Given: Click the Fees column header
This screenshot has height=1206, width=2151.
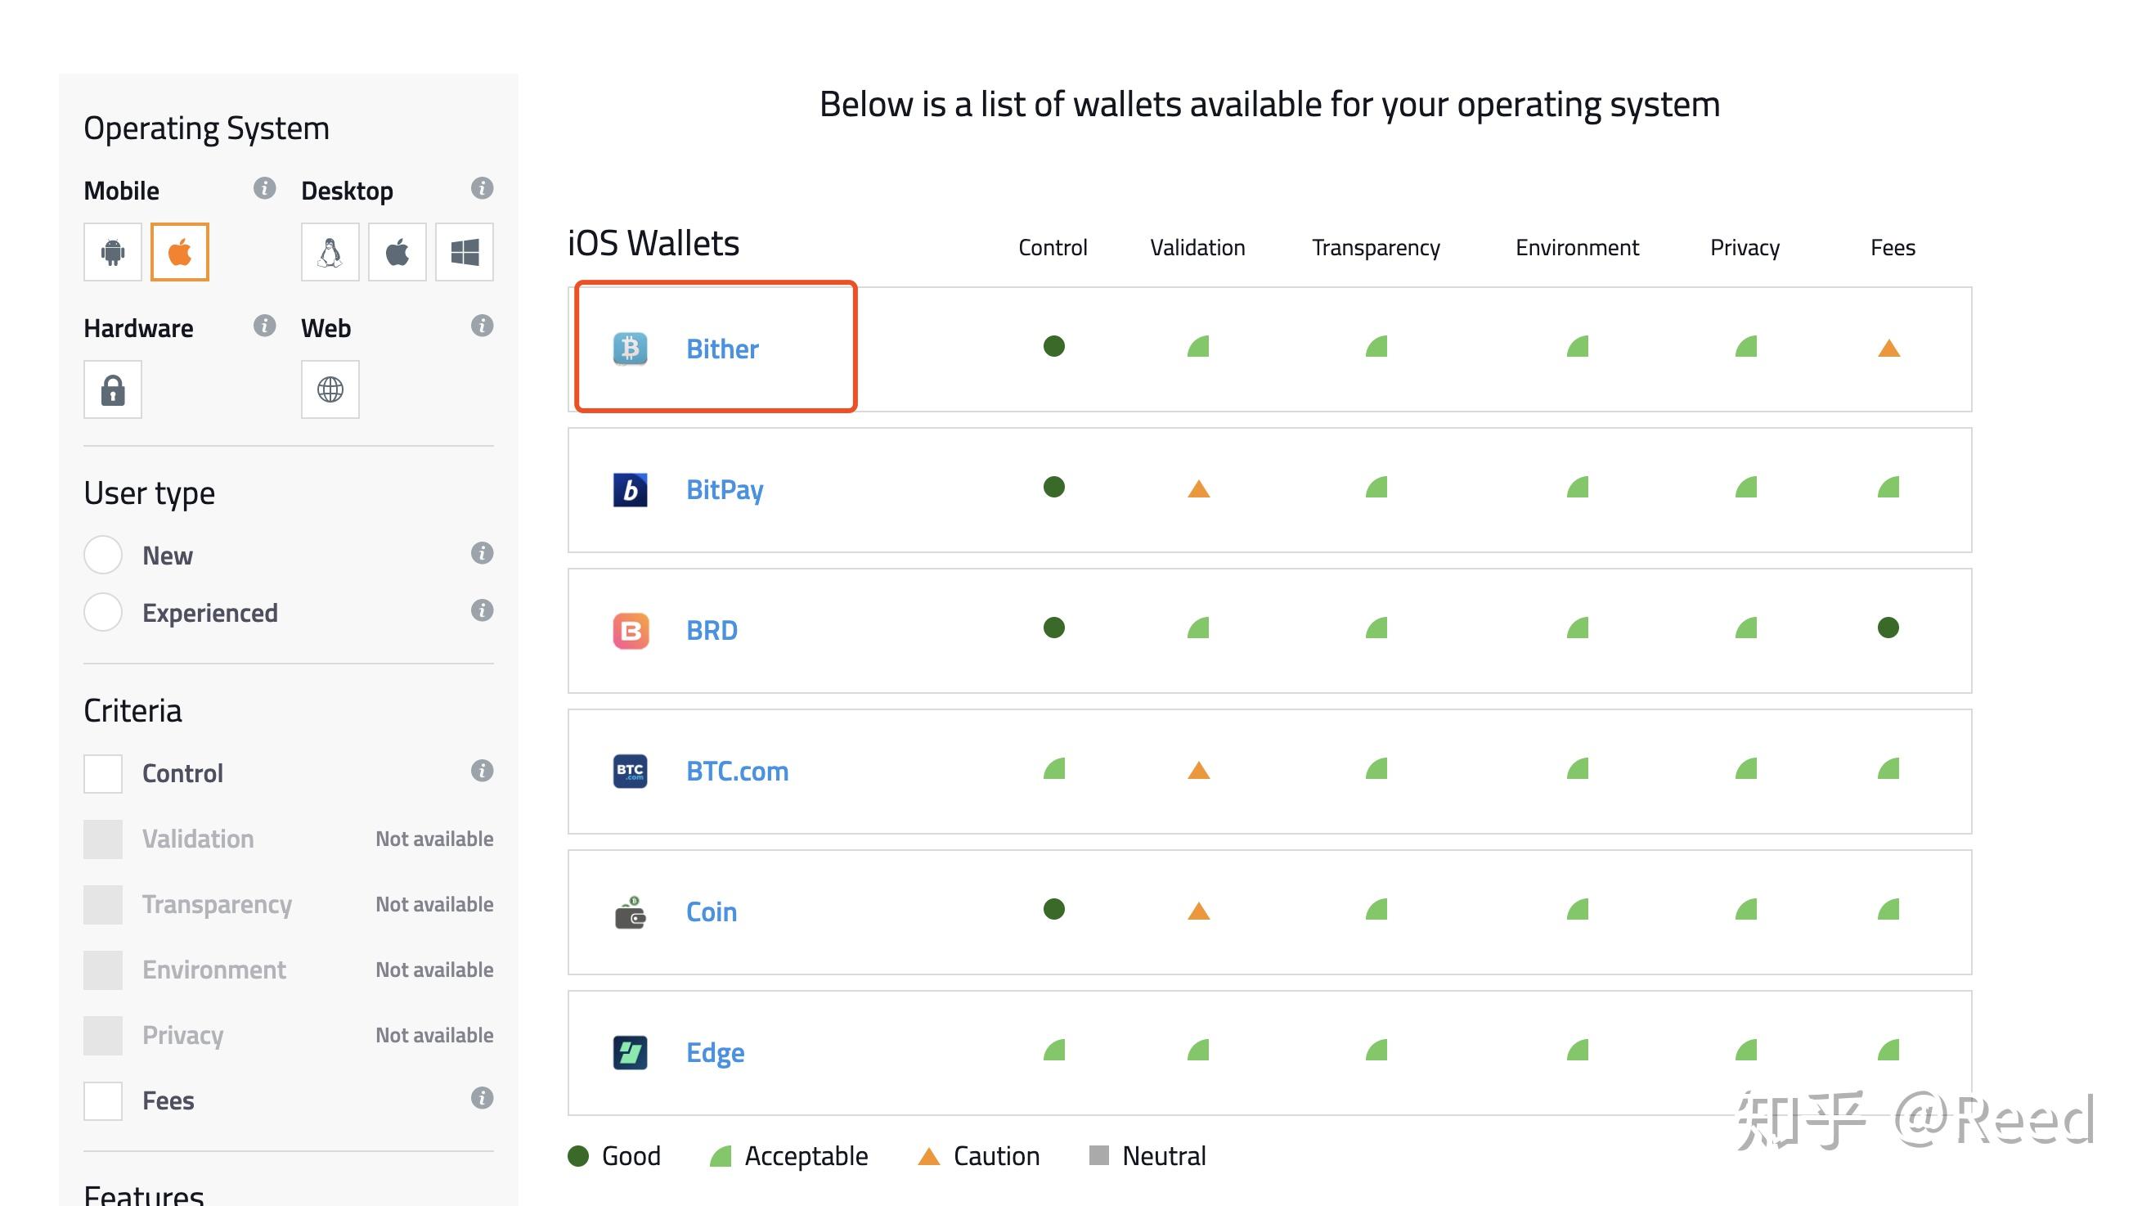Looking at the screenshot, I should (x=1893, y=247).
